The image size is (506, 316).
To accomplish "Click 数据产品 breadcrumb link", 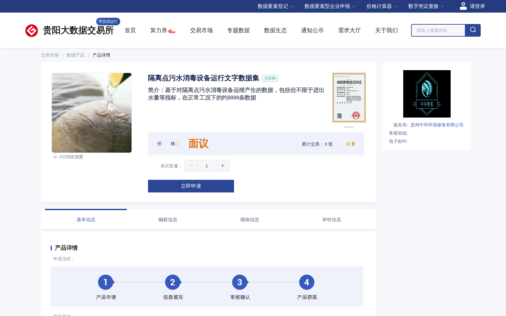I will coord(76,55).
